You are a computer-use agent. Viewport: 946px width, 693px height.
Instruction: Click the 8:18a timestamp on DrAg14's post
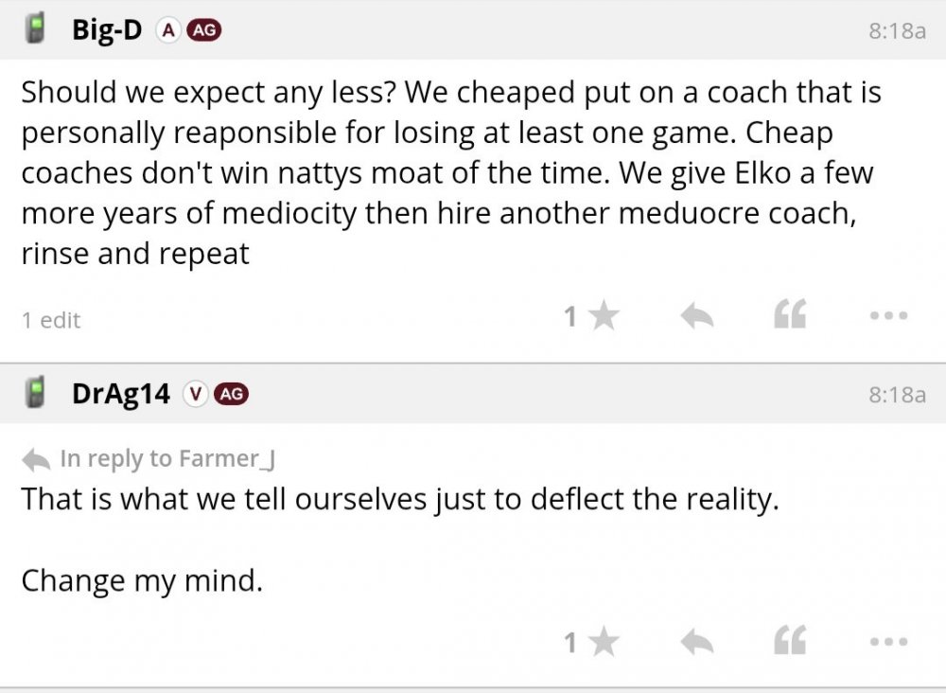click(896, 394)
